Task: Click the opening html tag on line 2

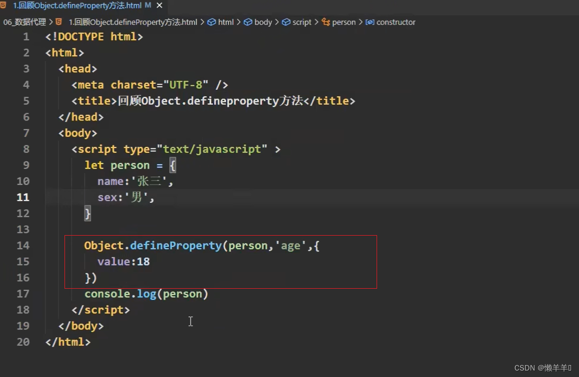Action: click(64, 53)
